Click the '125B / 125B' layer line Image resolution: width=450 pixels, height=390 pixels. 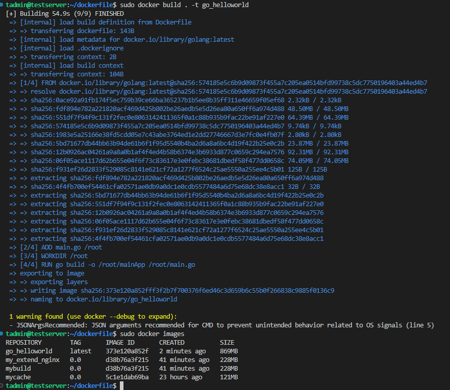[x=168, y=170]
